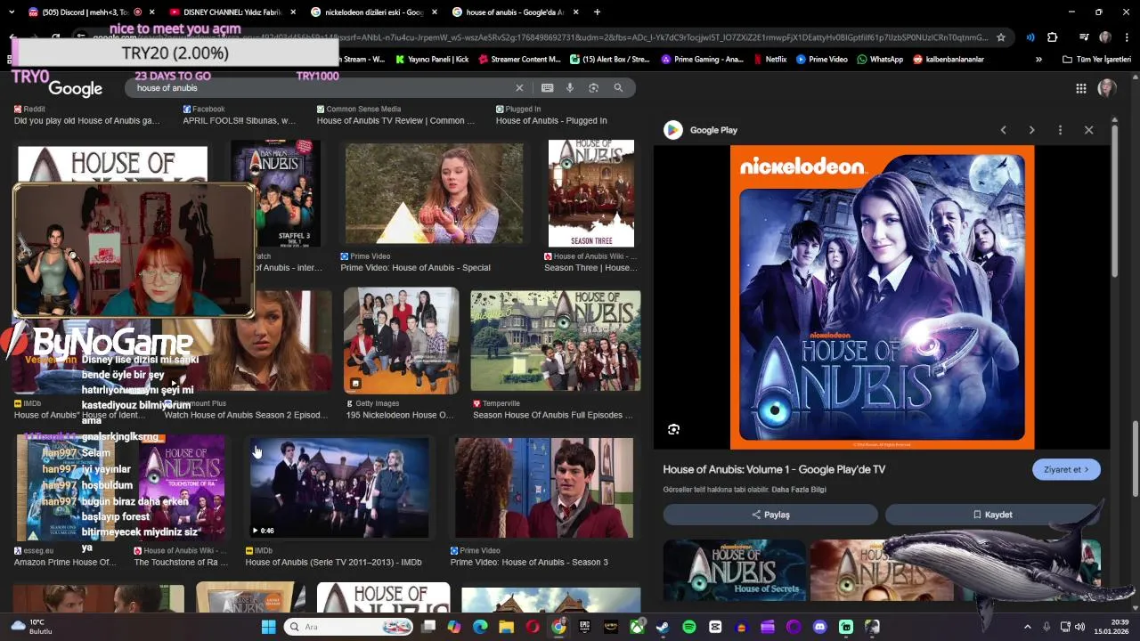1140x641 pixels.
Task: Go to the previous image in preview panel
Action: click(x=1003, y=130)
